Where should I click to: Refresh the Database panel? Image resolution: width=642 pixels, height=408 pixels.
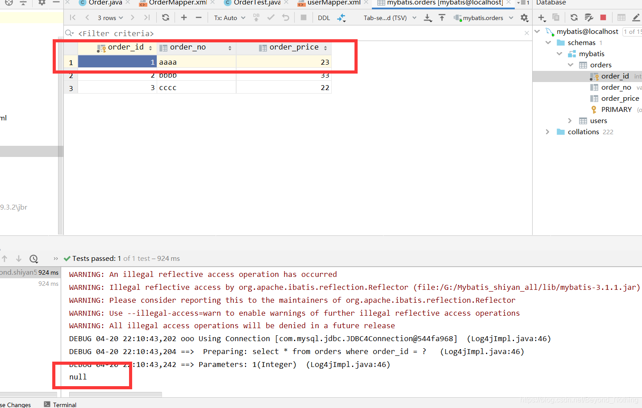(x=574, y=17)
